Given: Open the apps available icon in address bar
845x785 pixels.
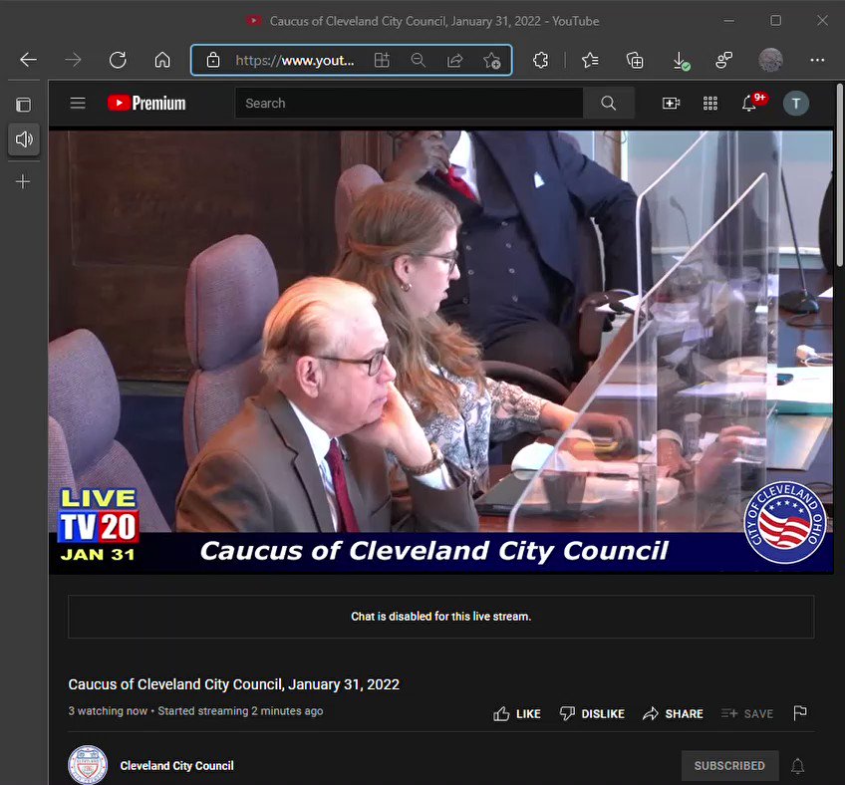Looking at the screenshot, I should 382,60.
